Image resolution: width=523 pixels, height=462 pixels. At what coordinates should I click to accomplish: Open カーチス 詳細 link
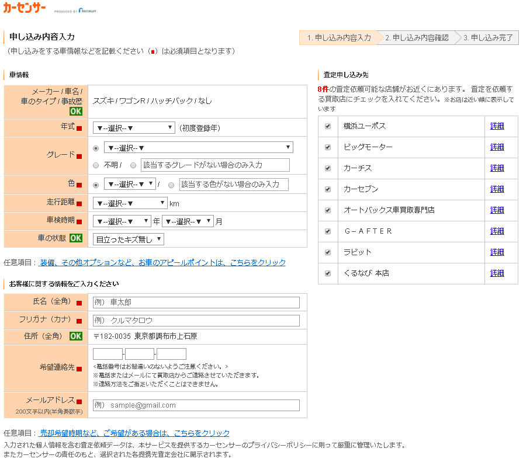click(497, 168)
